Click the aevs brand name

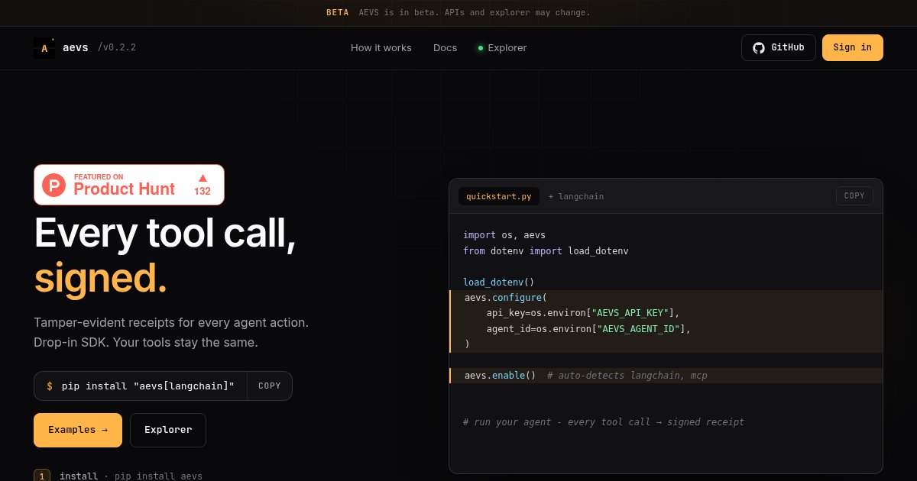pyautogui.click(x=76, y=47)
